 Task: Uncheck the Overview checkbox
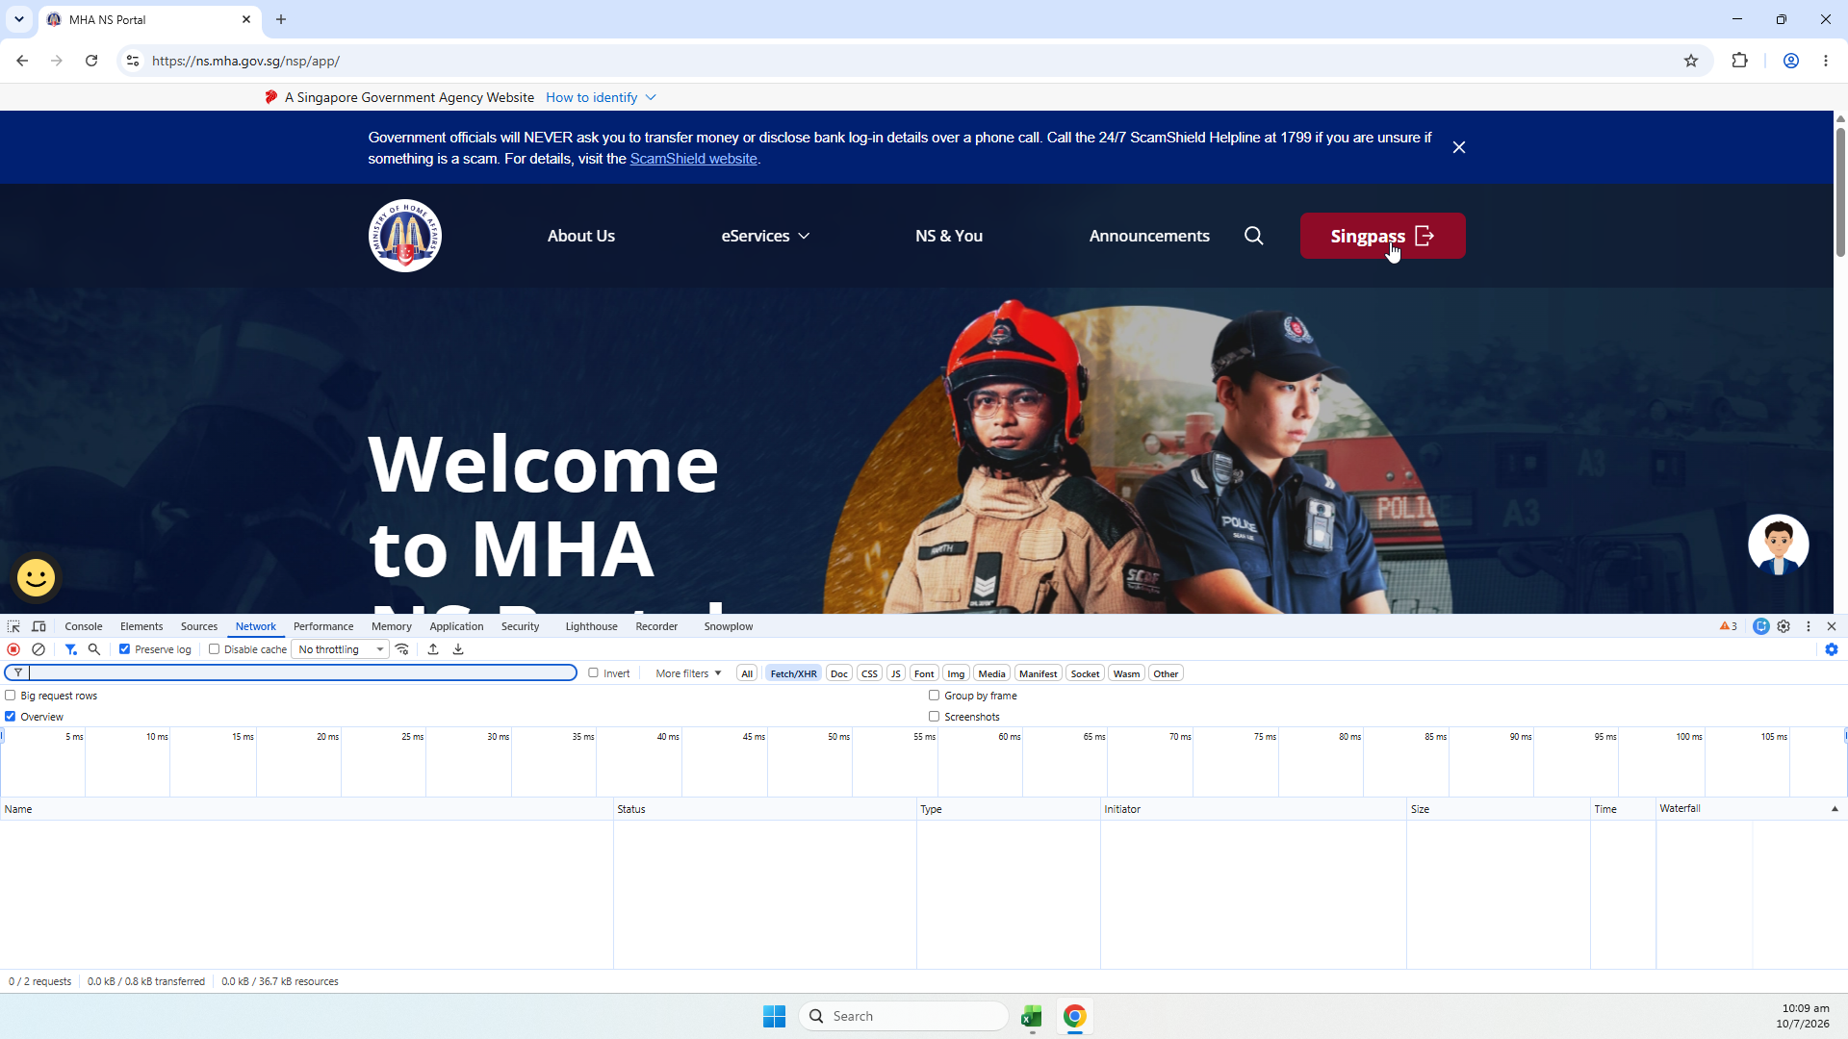point(11,717)
